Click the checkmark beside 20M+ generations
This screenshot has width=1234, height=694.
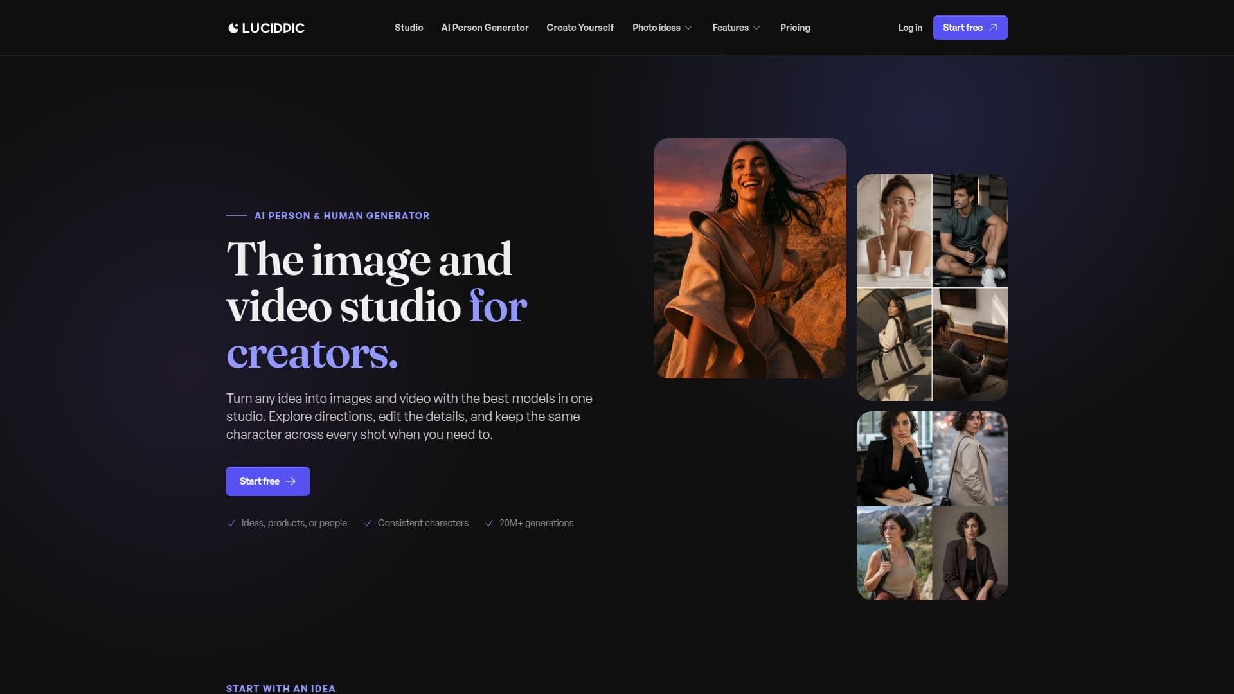pos(489,523)
